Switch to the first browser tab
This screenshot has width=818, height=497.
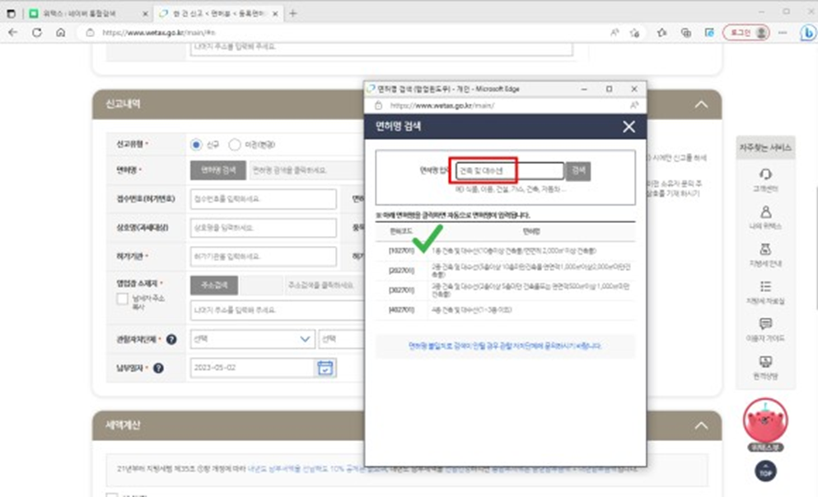pos(82,14)
